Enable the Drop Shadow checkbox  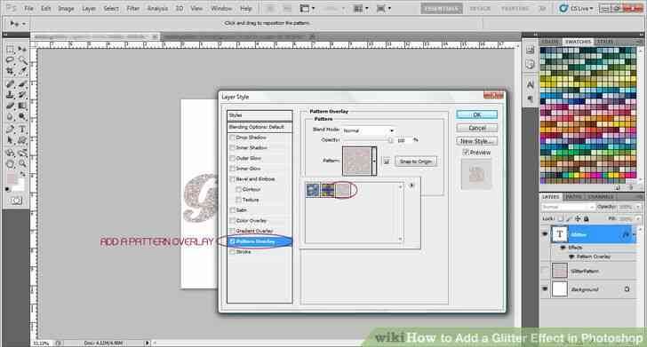[232, 138]
